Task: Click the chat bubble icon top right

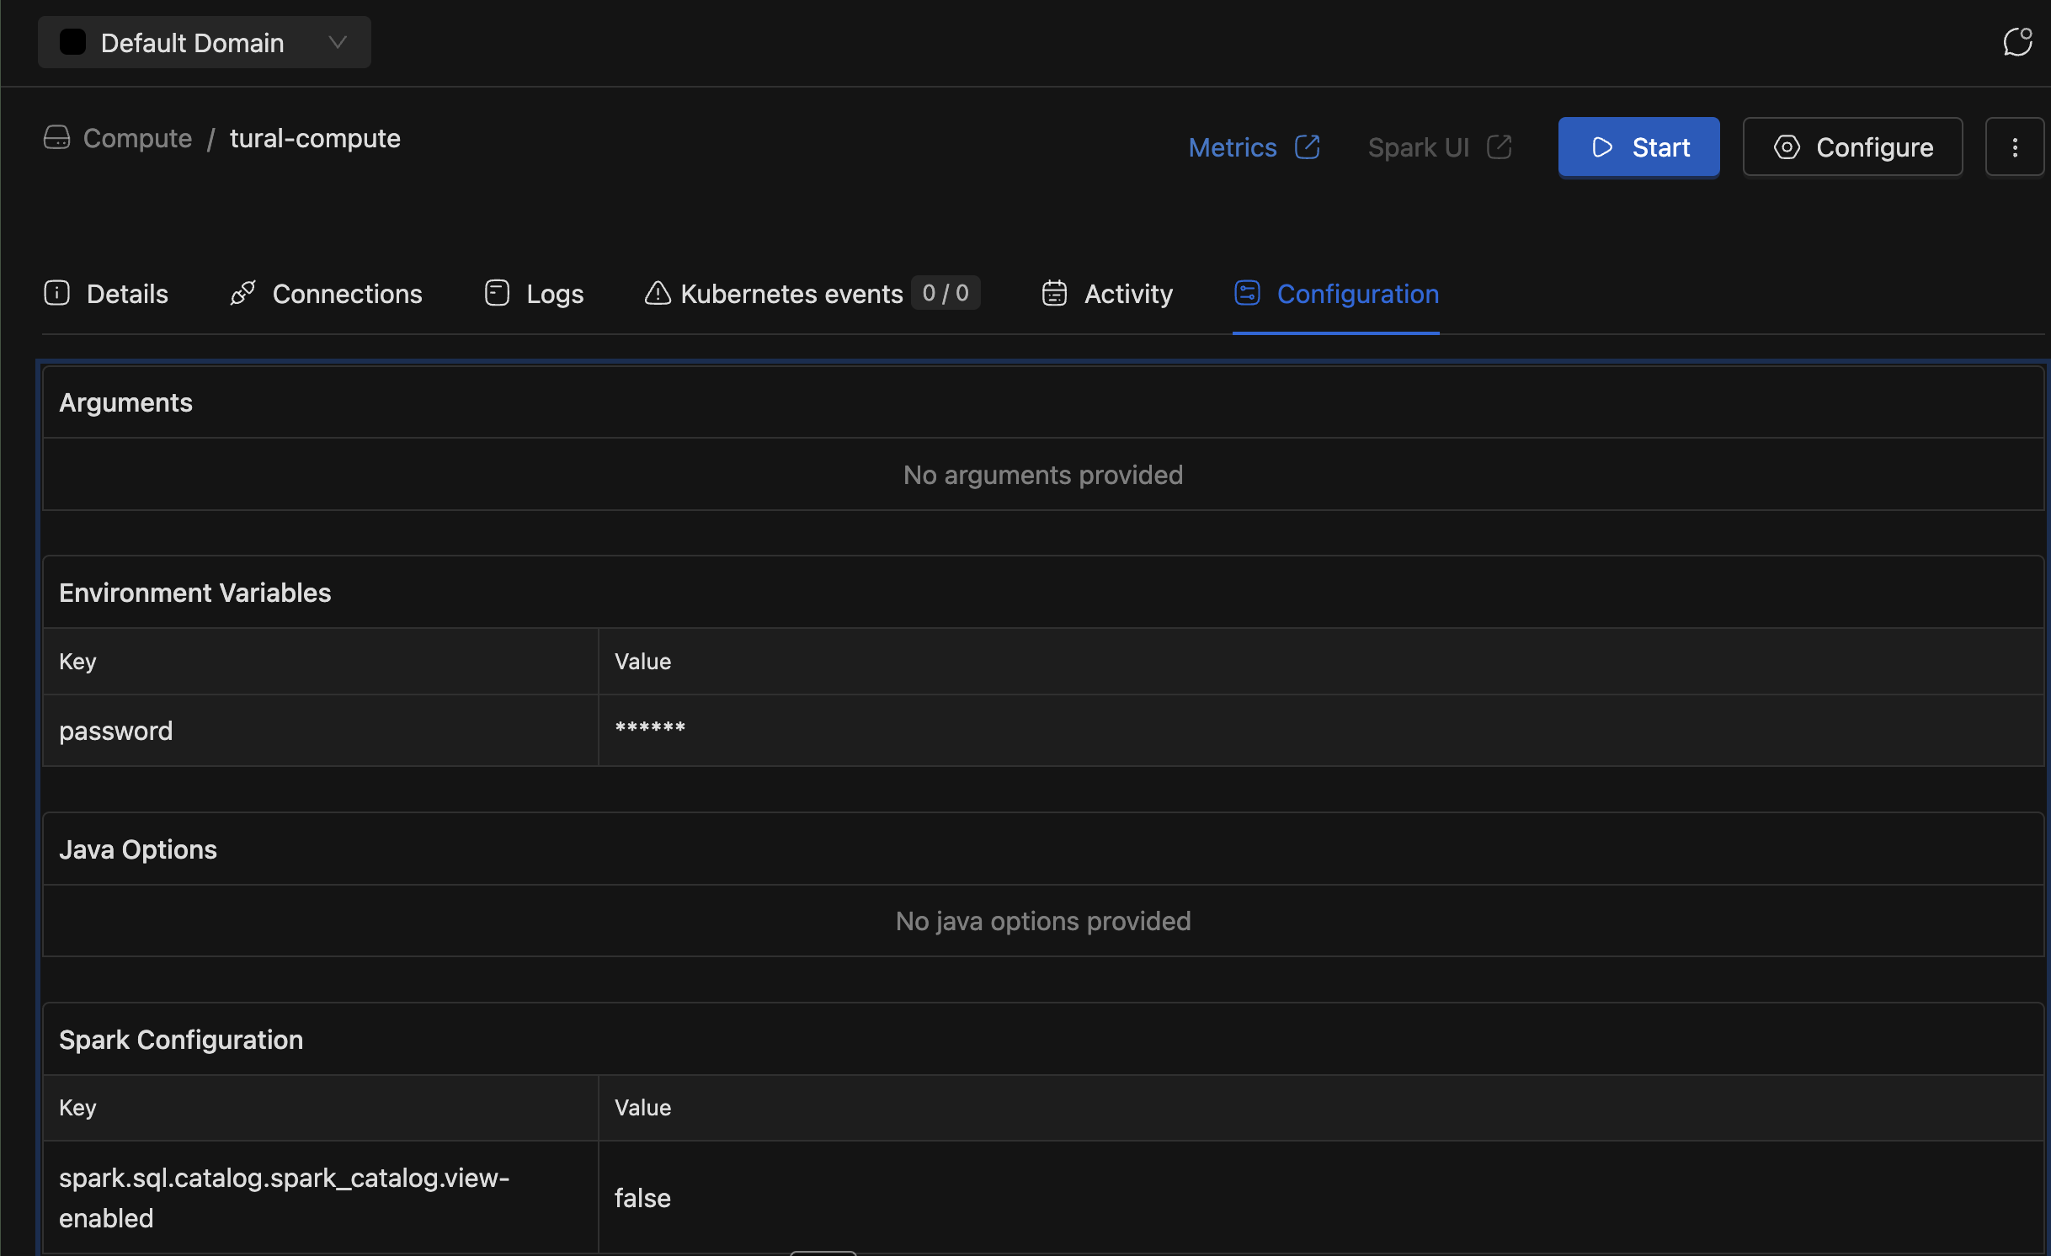Action: (2016, 42)
